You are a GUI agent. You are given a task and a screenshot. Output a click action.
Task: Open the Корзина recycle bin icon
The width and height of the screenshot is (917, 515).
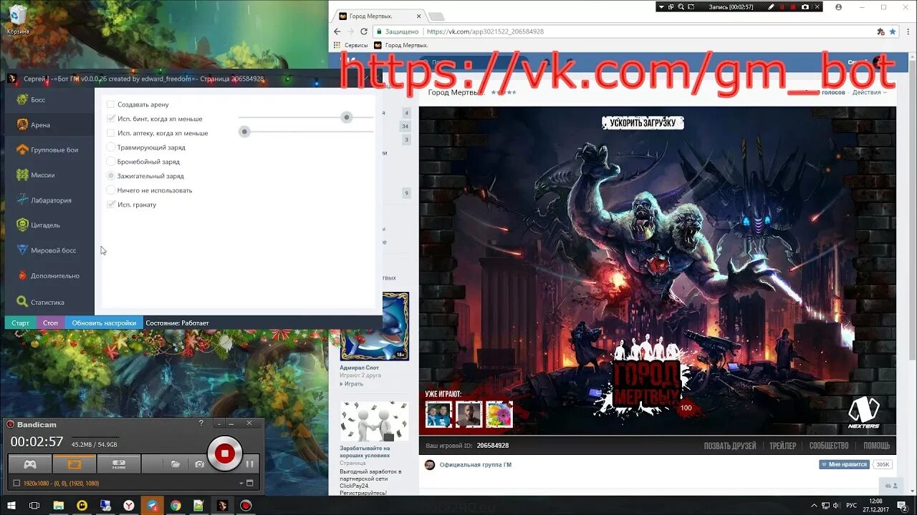click(18, 19)
